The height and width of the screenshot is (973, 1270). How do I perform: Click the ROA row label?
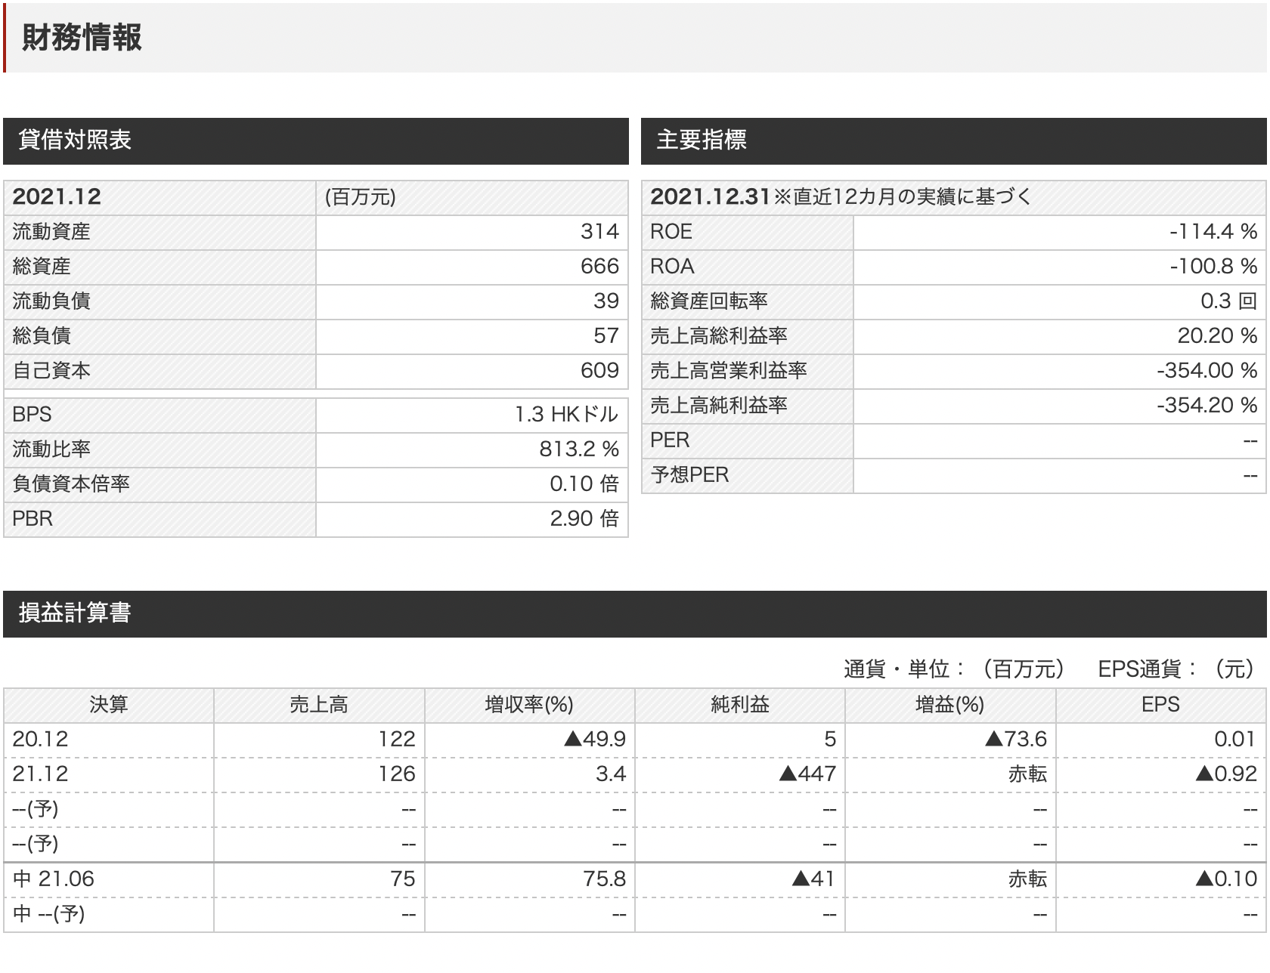click(672, 267)
